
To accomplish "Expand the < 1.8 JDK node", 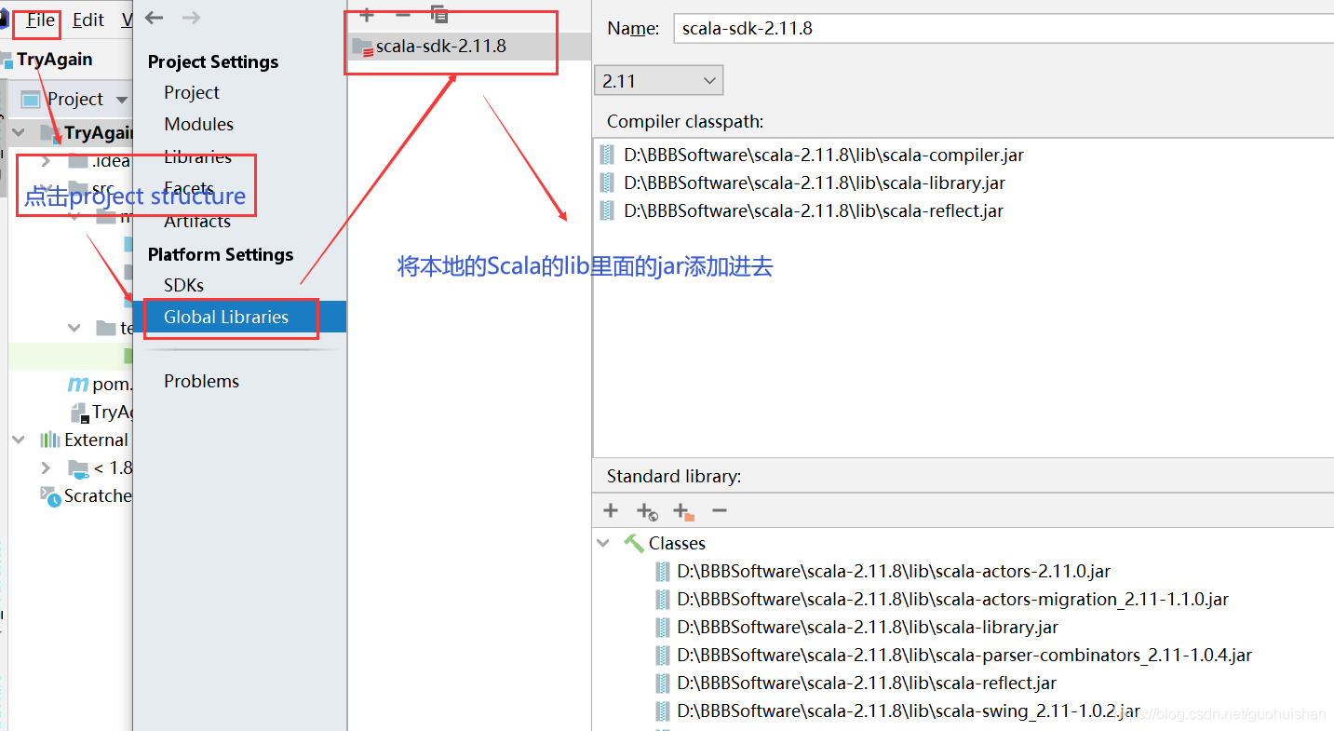I will (46, 467).
